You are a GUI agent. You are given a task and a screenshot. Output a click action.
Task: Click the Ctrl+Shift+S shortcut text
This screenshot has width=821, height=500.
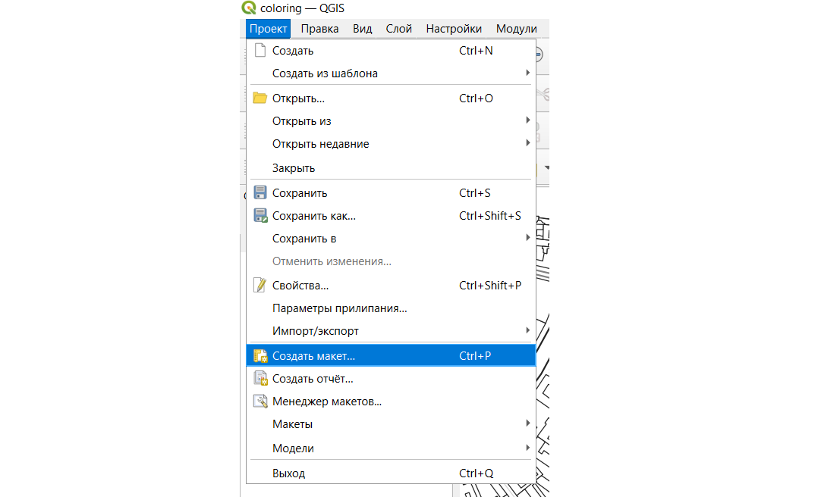490,215
